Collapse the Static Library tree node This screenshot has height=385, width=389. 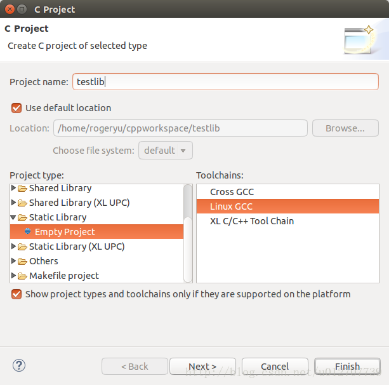click(x=13, y=218)
